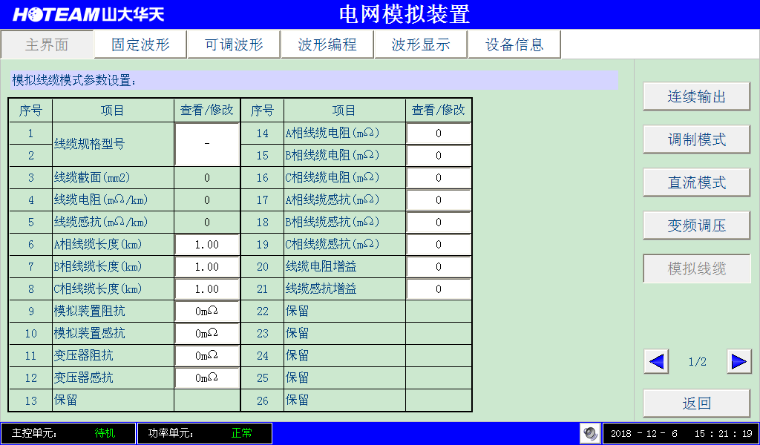Switch to the 可调波形 tab
The image size is (760, 445).
pos(234,44)
